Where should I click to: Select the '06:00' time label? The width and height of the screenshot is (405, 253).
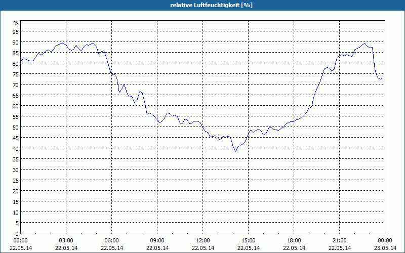click(x=111, y=241)
